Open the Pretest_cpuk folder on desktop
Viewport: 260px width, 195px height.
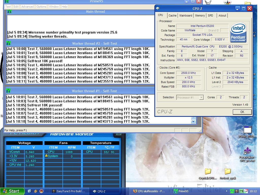point(228,174)
